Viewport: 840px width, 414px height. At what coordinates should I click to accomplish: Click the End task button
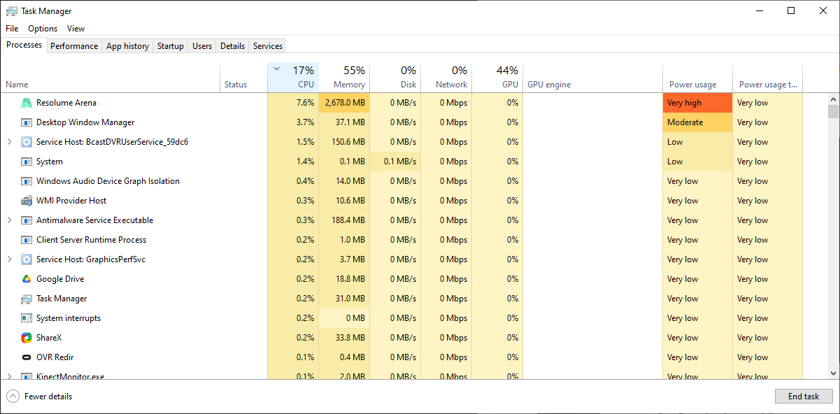click(x=803, y=397)
